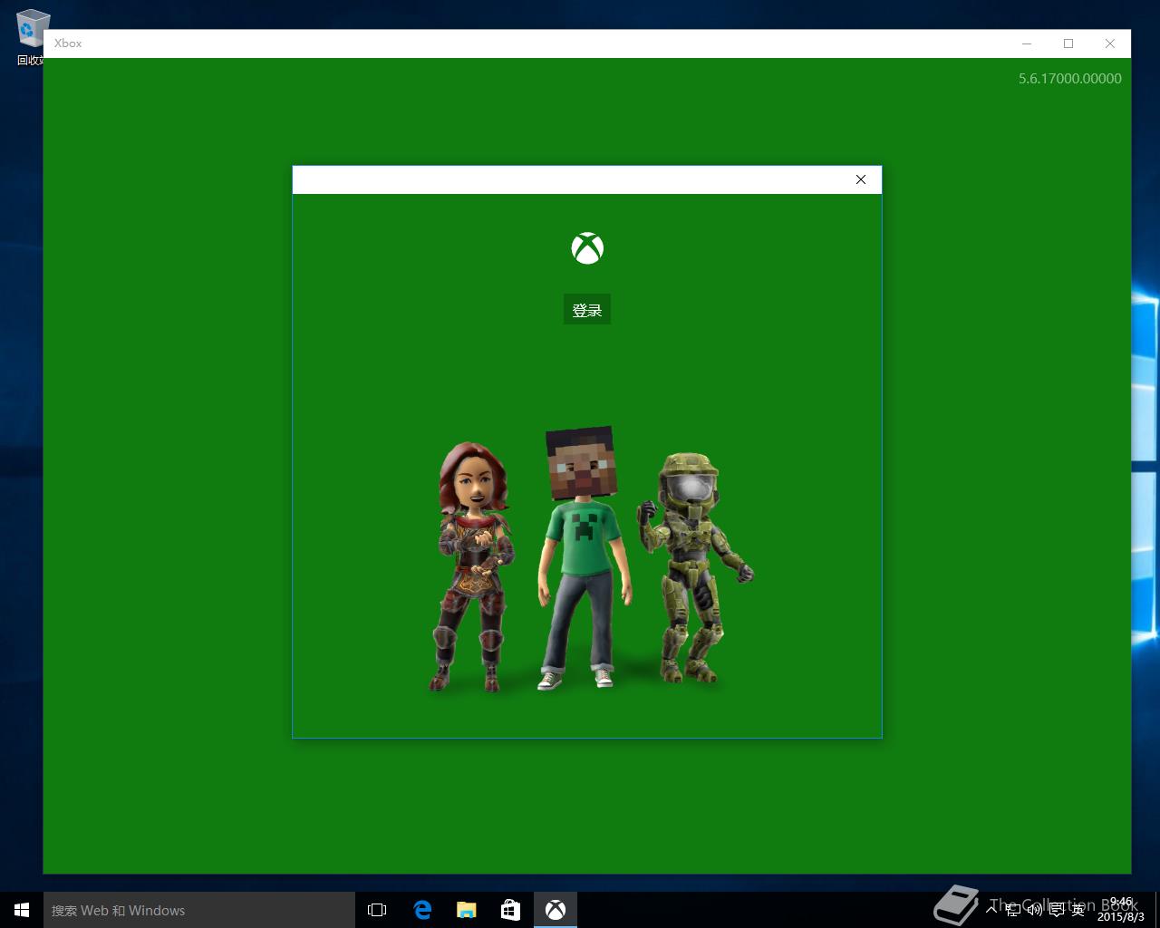Viewport: 1160px width, 928px height.
Task: Open Task View from the taskbar
Action: (377, 910)
